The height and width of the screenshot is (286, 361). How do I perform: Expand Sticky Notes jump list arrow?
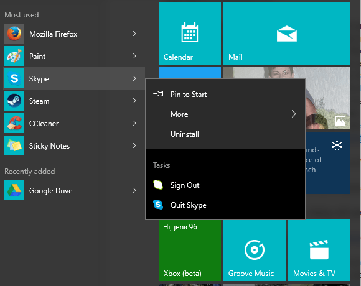134,145
